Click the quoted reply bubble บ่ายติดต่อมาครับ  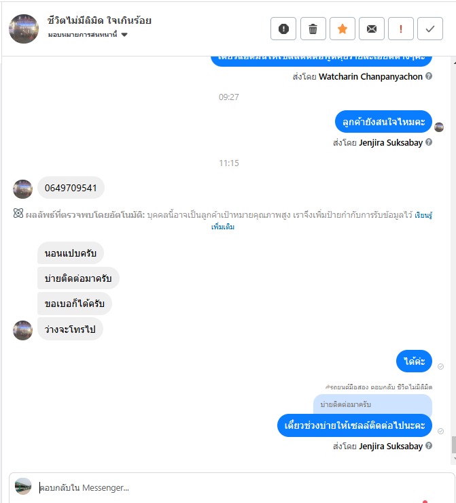coord(372,405)
